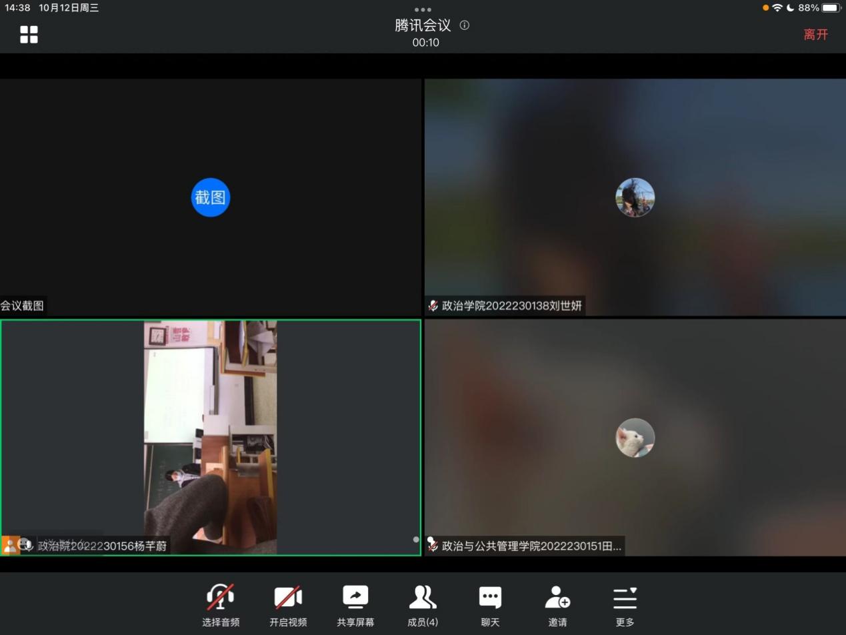Image resolution: width=846 pixels, height=635 pixels.
Task: Tap the three-dot handle at top center
Action: [x=423, y=10]
